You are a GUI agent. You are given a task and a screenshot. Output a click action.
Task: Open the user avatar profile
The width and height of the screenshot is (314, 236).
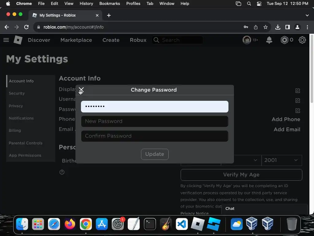pyautogui.click(x=247, y=40)
